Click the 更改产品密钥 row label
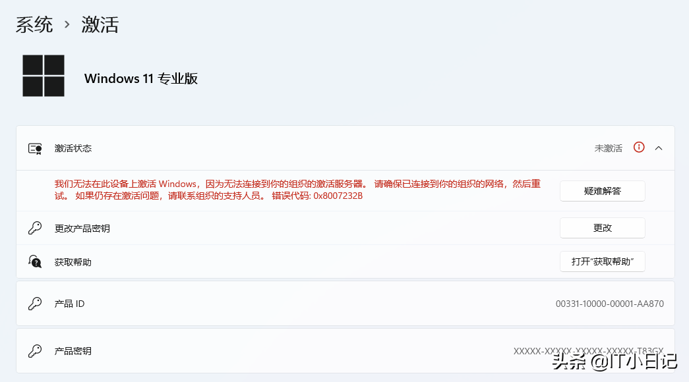 [x=82, y=229]
